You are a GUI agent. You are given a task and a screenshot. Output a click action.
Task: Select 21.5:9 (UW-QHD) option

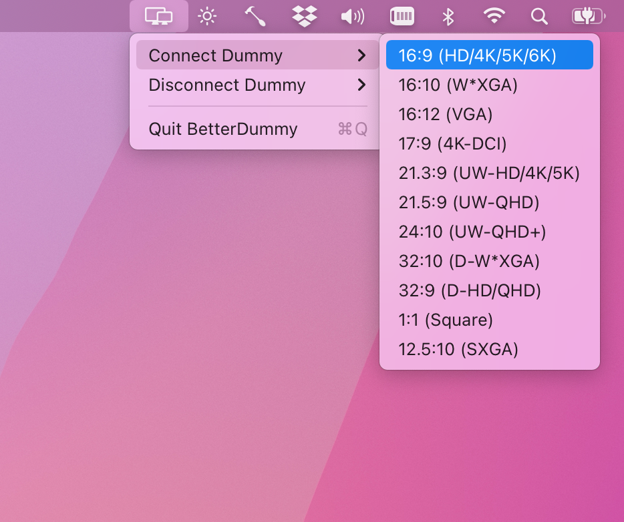coord(490,202)
